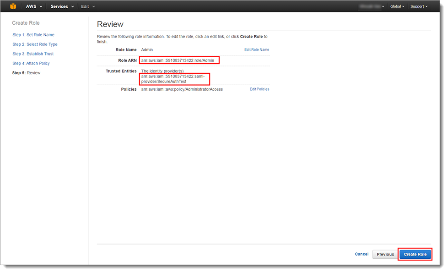Click the SecureAuthTest saml-provider ARN
This screenshot has height=272, width=447.
pyautogui.click(x=174, y=79)
